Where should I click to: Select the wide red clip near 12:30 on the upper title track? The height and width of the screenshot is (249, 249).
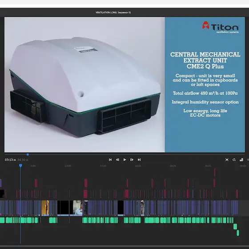click(x=86, y=183)
